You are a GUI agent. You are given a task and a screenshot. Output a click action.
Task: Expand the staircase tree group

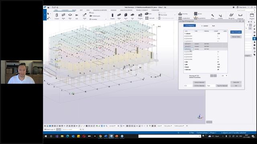[x=185, y=70]
